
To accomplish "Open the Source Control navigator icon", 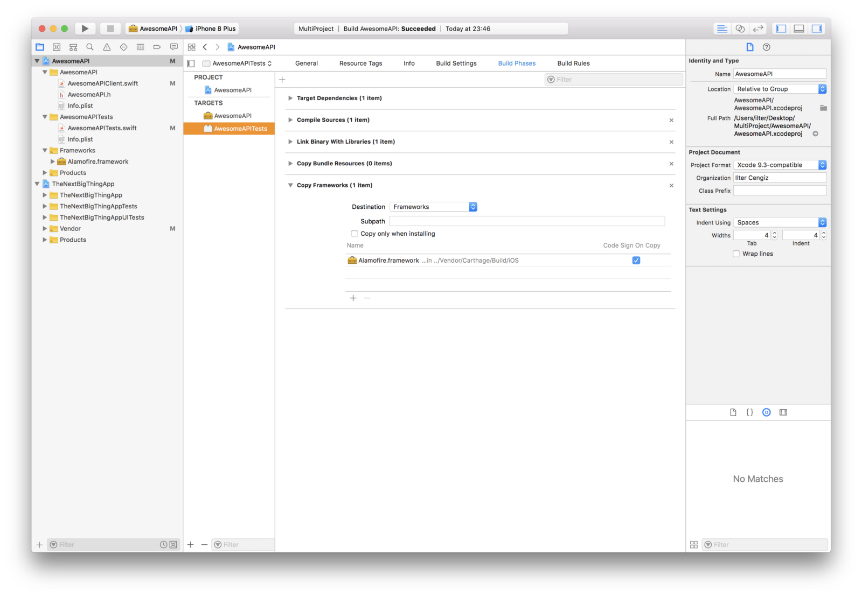I will [x=57, y=47].
